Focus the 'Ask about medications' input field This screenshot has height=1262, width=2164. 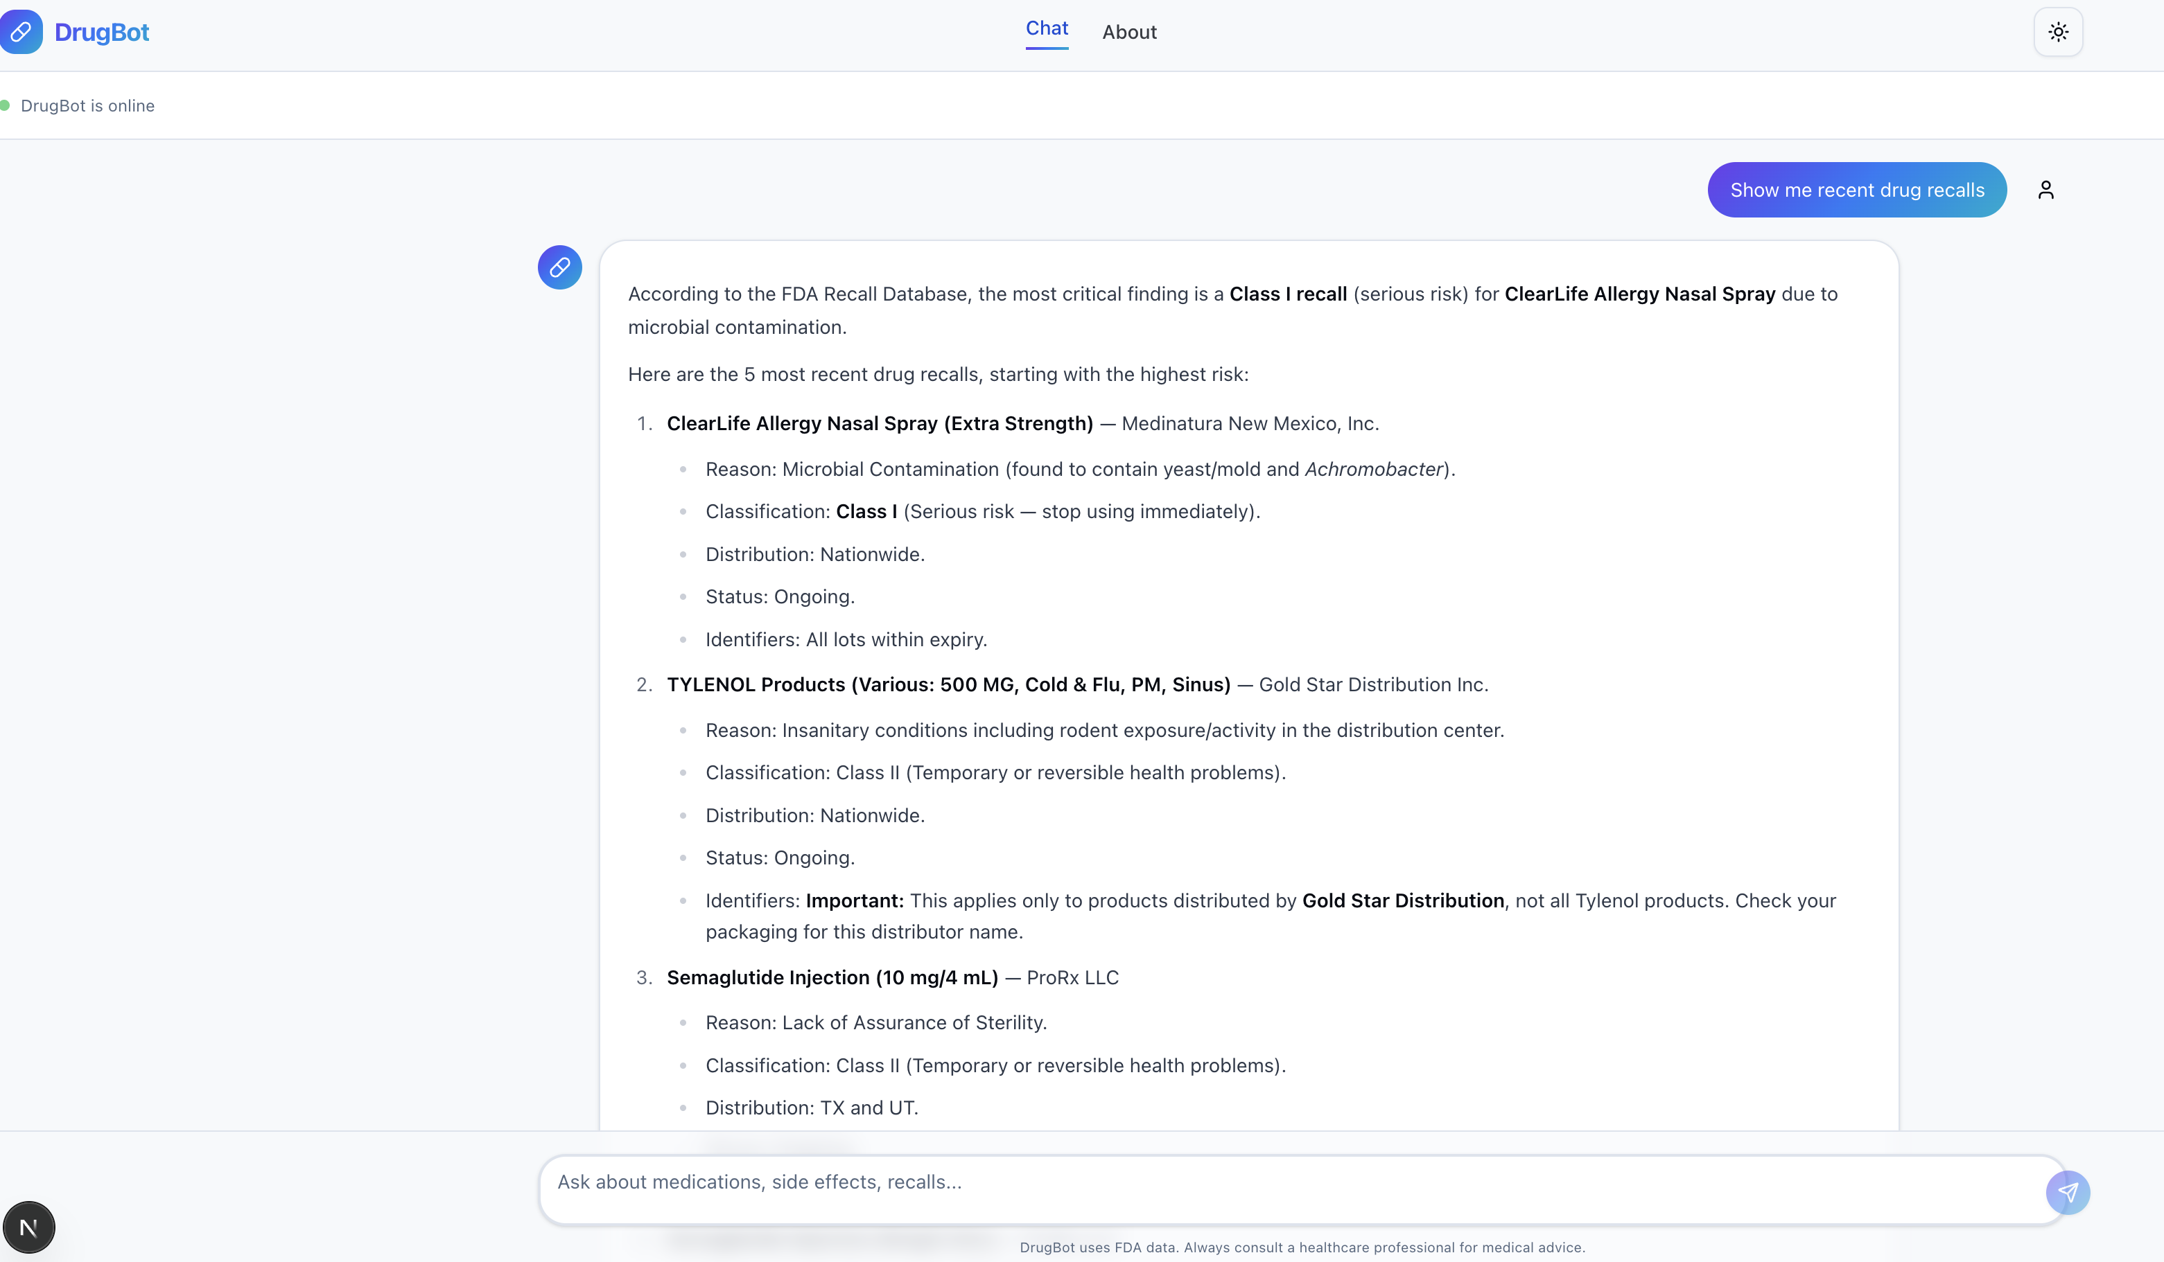(1288, 1182)
